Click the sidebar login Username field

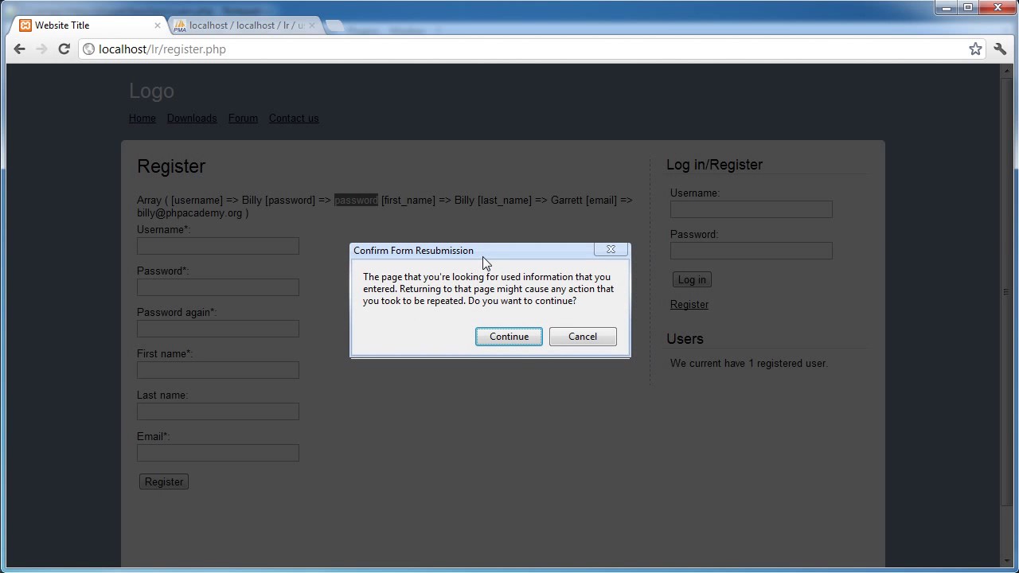[752, 209]
